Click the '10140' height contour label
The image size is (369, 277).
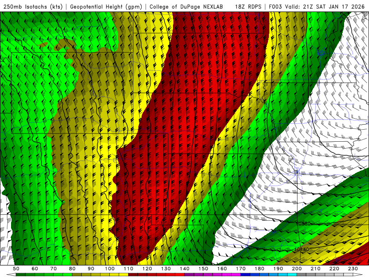302,249
